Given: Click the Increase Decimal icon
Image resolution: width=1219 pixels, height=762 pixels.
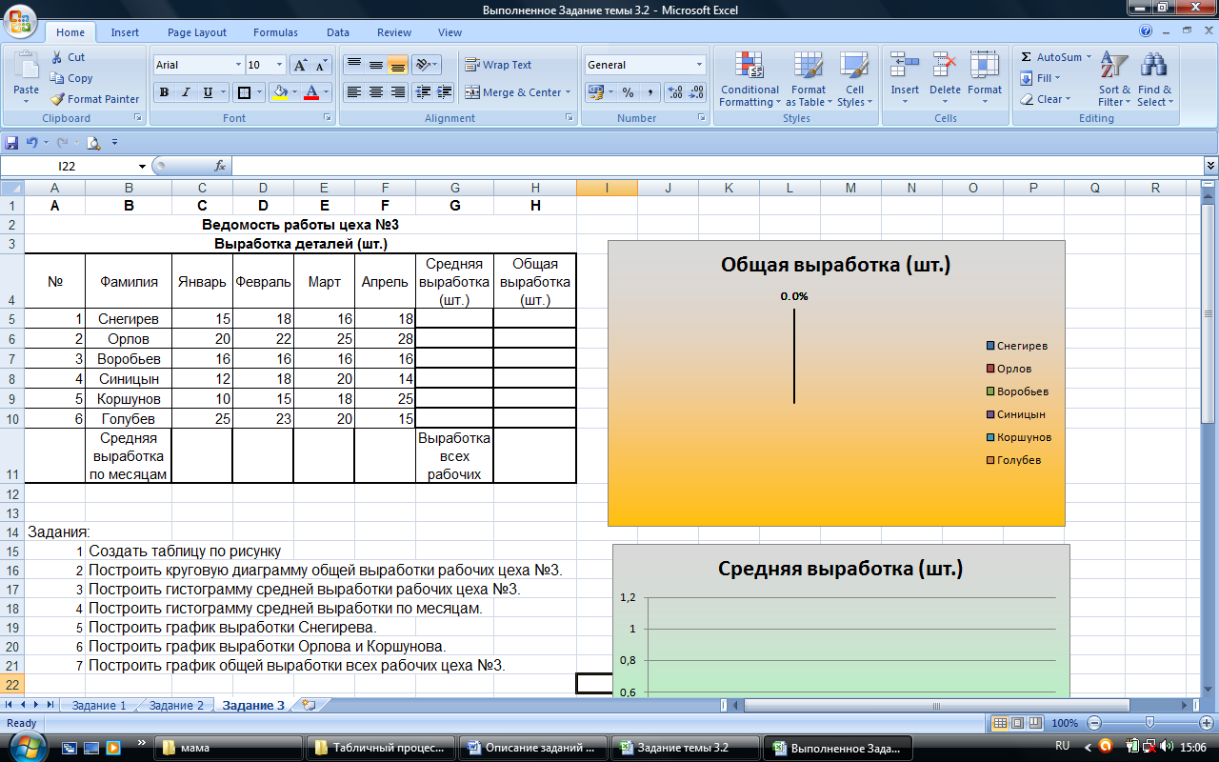Looking at the screenshot, I should 675,92.
